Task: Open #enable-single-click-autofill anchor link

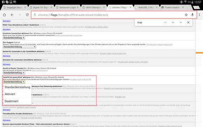Action: [x=80, y=79]
